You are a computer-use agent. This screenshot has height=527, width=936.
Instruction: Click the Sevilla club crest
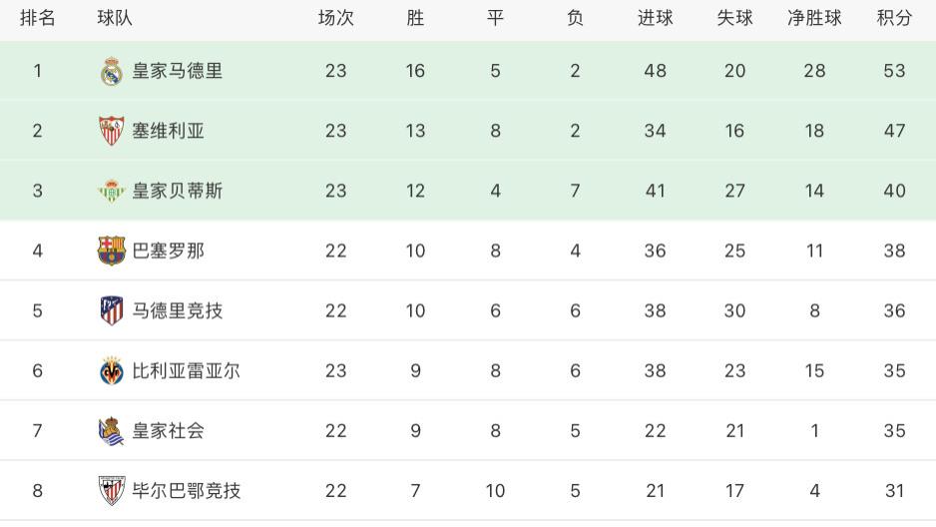pos(112,131)
